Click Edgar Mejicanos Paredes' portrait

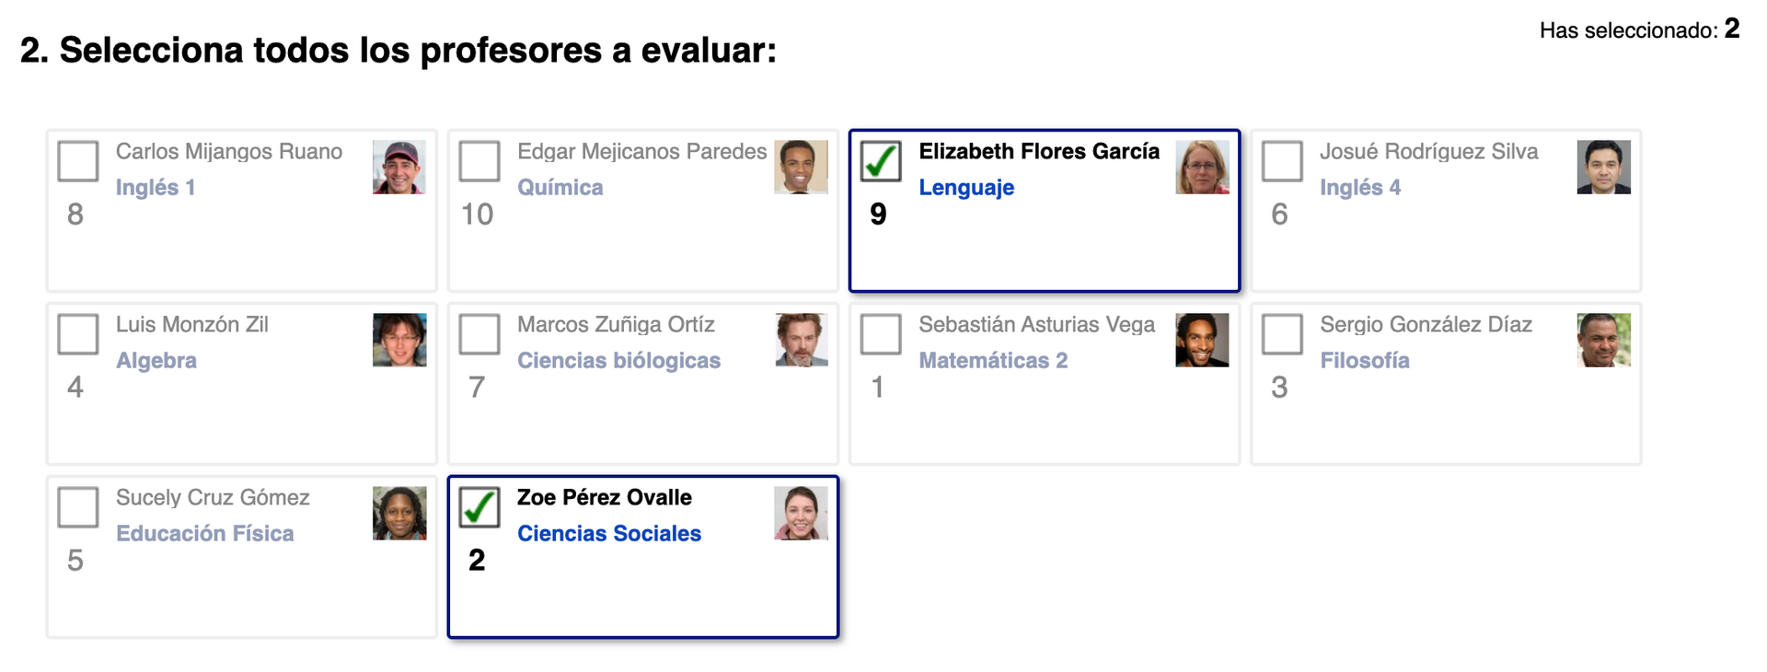coord(801,168)
